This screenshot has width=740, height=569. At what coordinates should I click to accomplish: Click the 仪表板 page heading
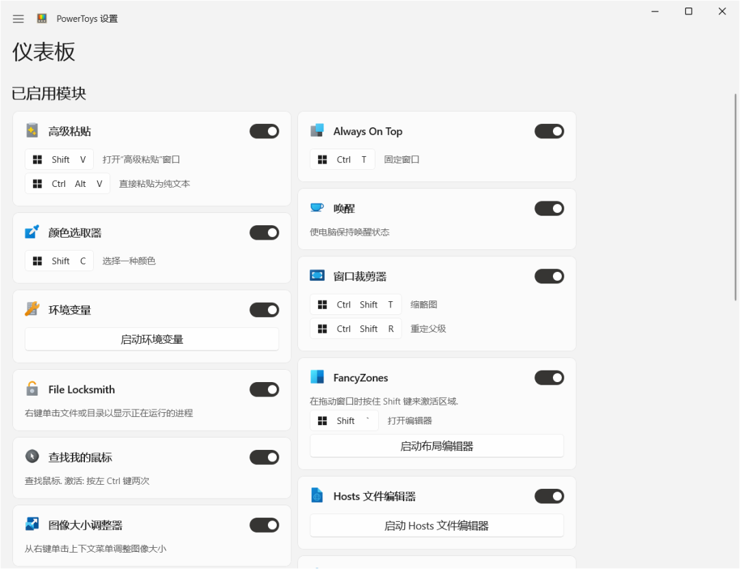coord(43,52)
